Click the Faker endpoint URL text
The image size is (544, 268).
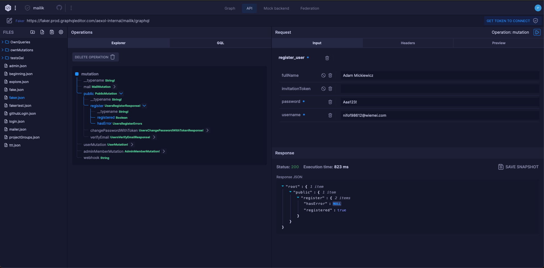[x=88, y=21]
